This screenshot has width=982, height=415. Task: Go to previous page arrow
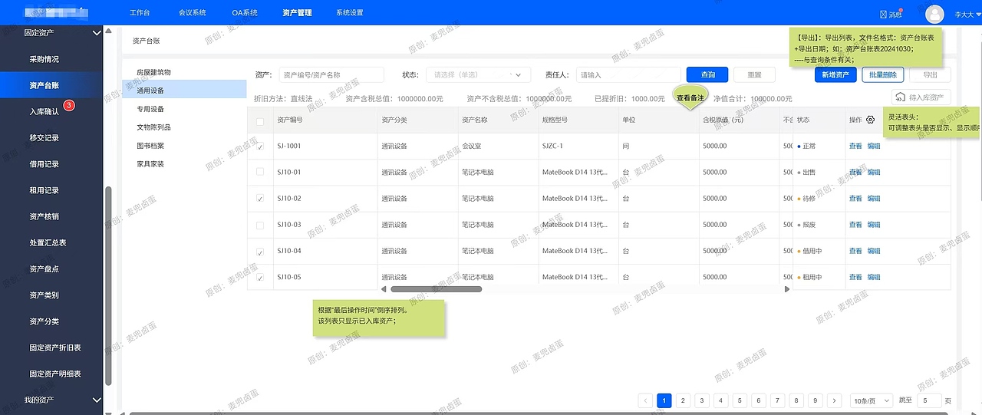pos(645,400)
